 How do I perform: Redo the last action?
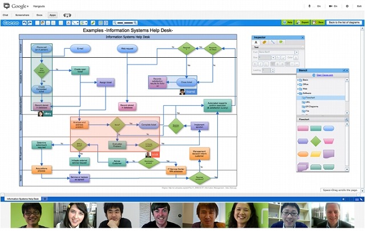point(30,23)
